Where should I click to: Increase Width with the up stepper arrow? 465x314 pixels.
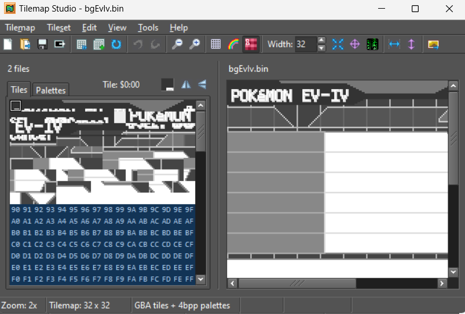pyautogui.click(x=322, y=40)
